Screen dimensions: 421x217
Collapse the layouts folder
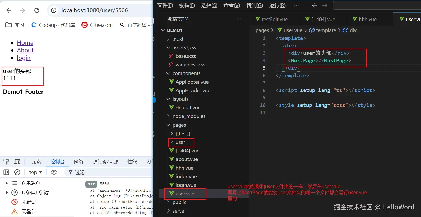[x=204, y=99]
